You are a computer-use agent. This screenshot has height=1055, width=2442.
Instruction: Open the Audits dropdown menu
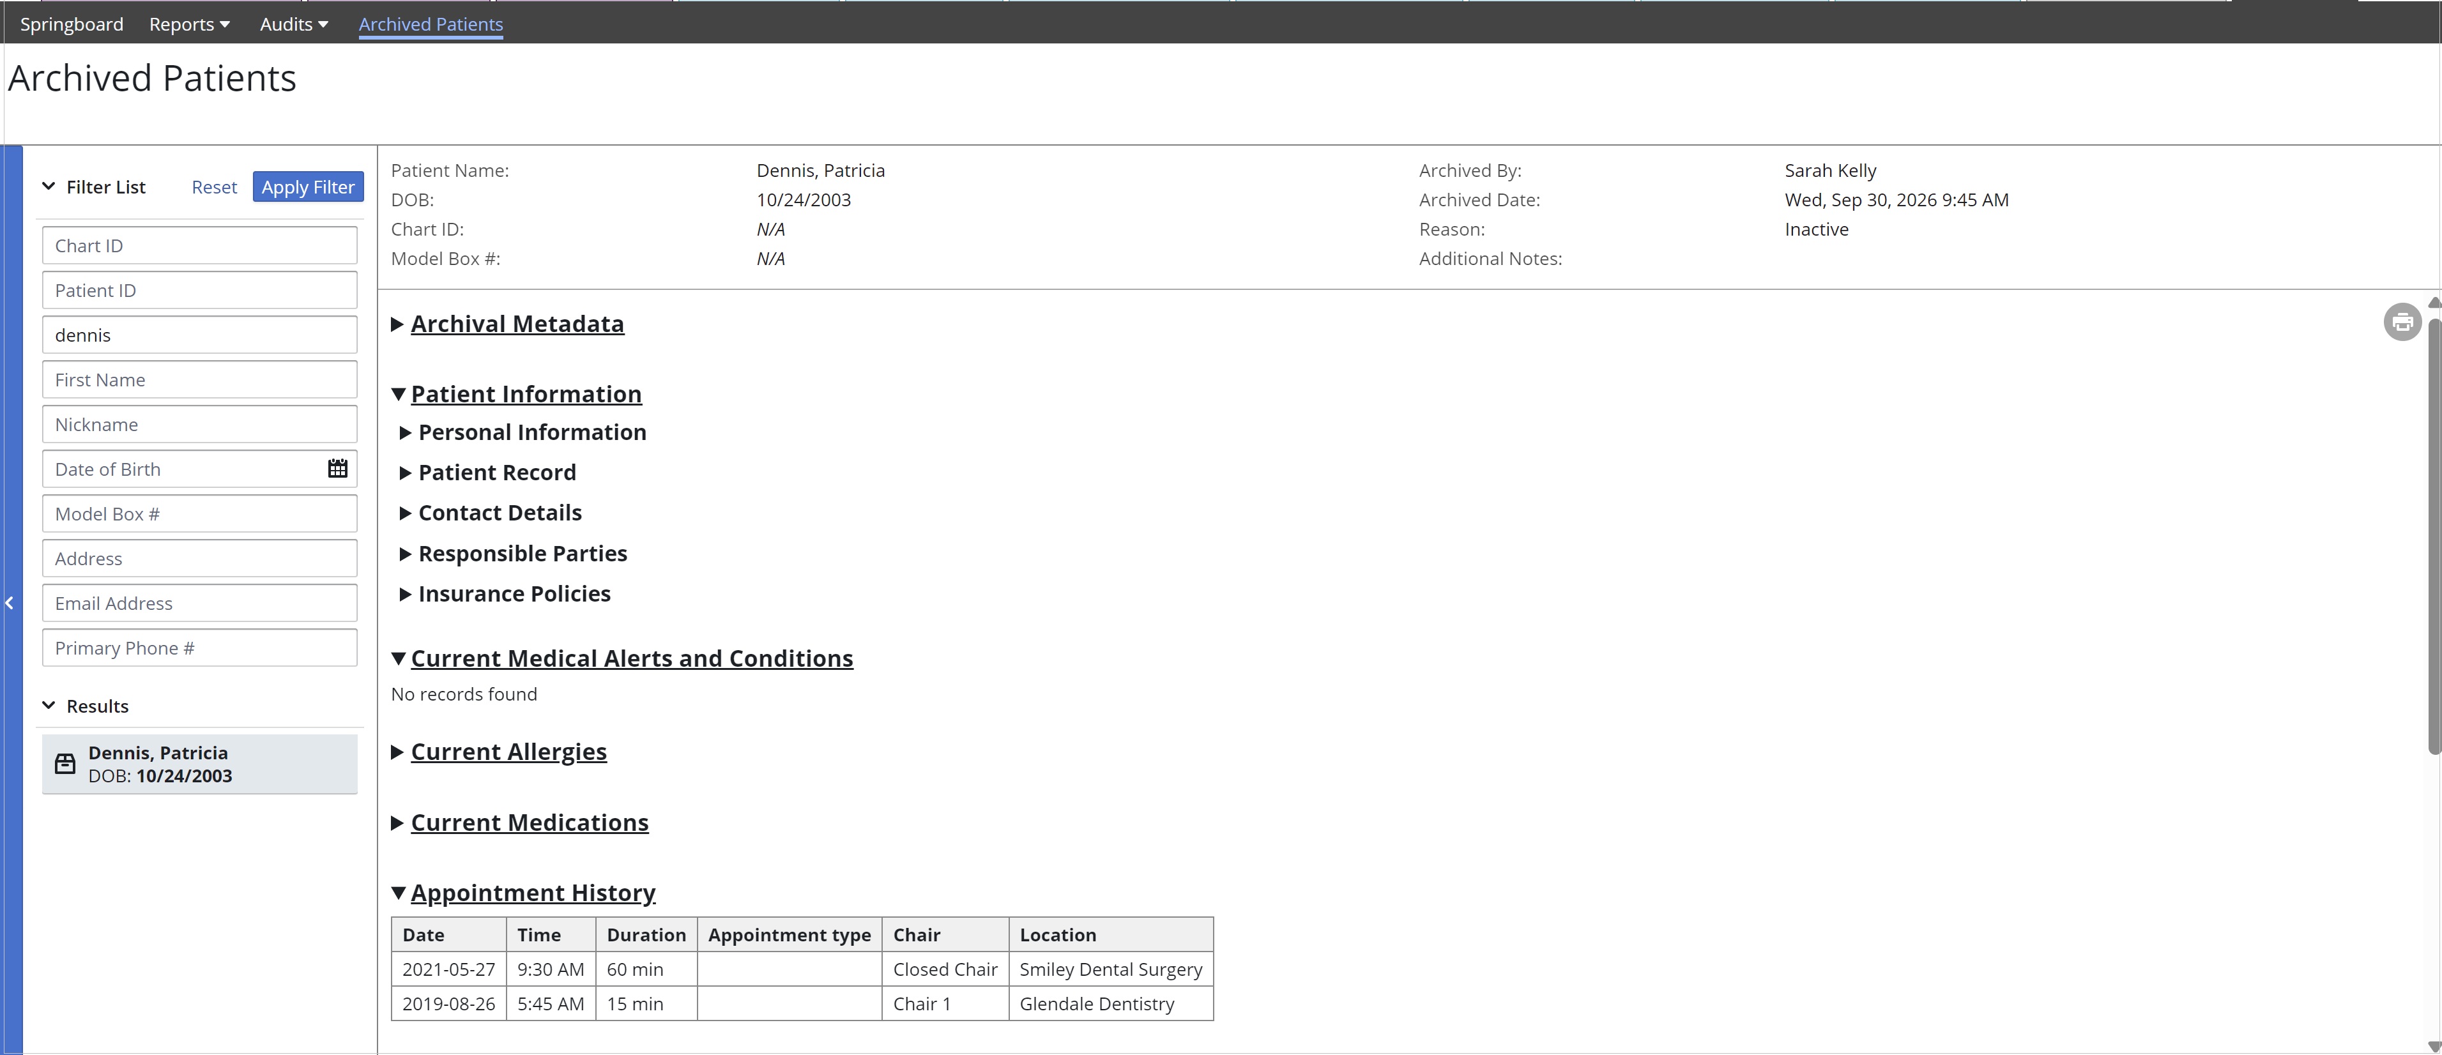[x=294, y=25]
